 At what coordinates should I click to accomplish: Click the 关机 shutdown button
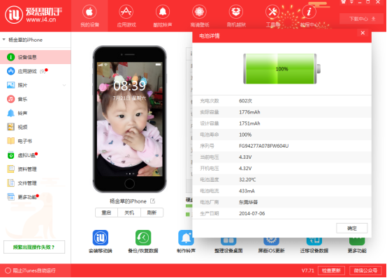[129, 213]
